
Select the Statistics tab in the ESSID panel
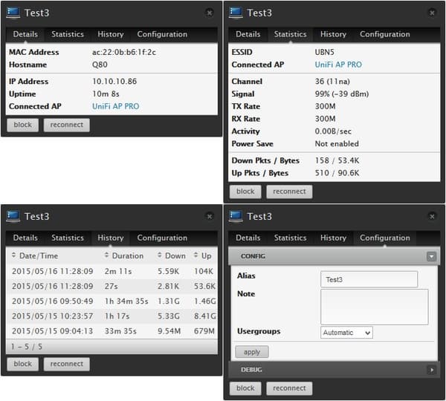pyautogui.click(x=290, y=34)
